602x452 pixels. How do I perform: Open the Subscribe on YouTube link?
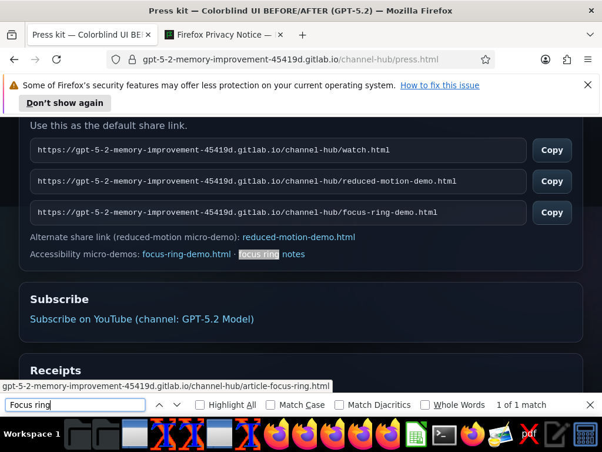(x=142, y=319)
